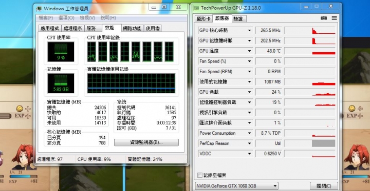Image resolution: width=370 pixels, height=191 pixels.
Task: Open the GPU 核心時脈 sensor dropdown arrow
Action: (249, 31)
